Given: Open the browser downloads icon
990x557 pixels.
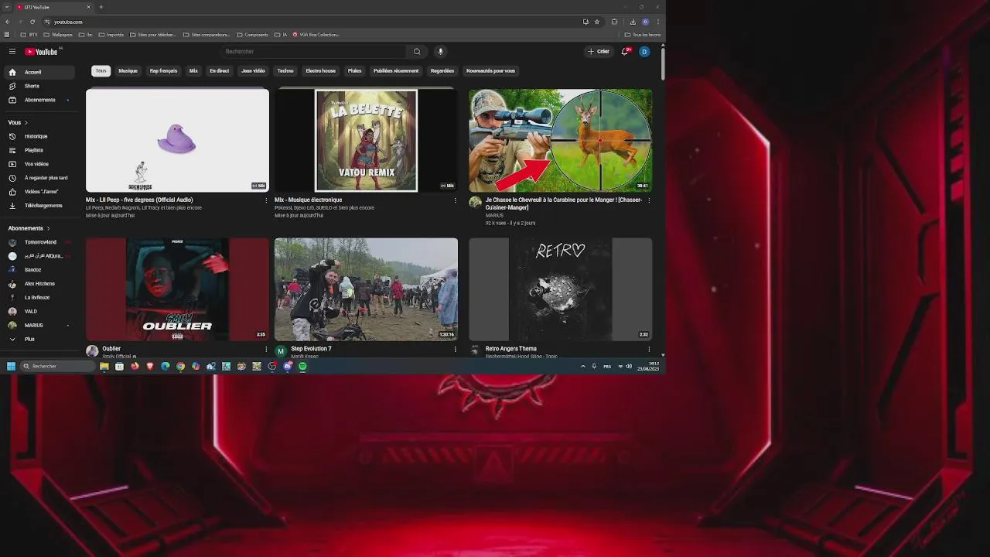Looking at the screenshot, I should click(633, 22).
